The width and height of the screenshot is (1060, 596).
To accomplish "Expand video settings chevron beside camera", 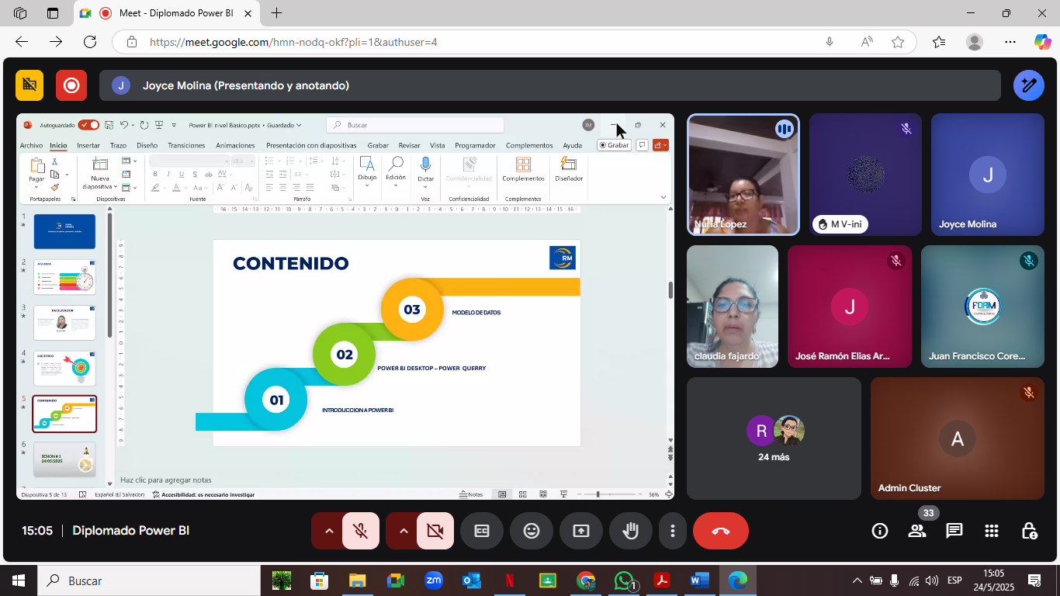I will click(404, 531).
